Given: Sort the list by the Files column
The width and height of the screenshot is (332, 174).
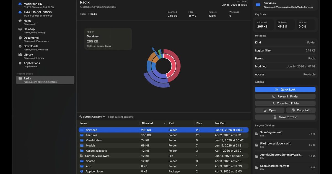Looking at the screenshot, I should 199,123.
